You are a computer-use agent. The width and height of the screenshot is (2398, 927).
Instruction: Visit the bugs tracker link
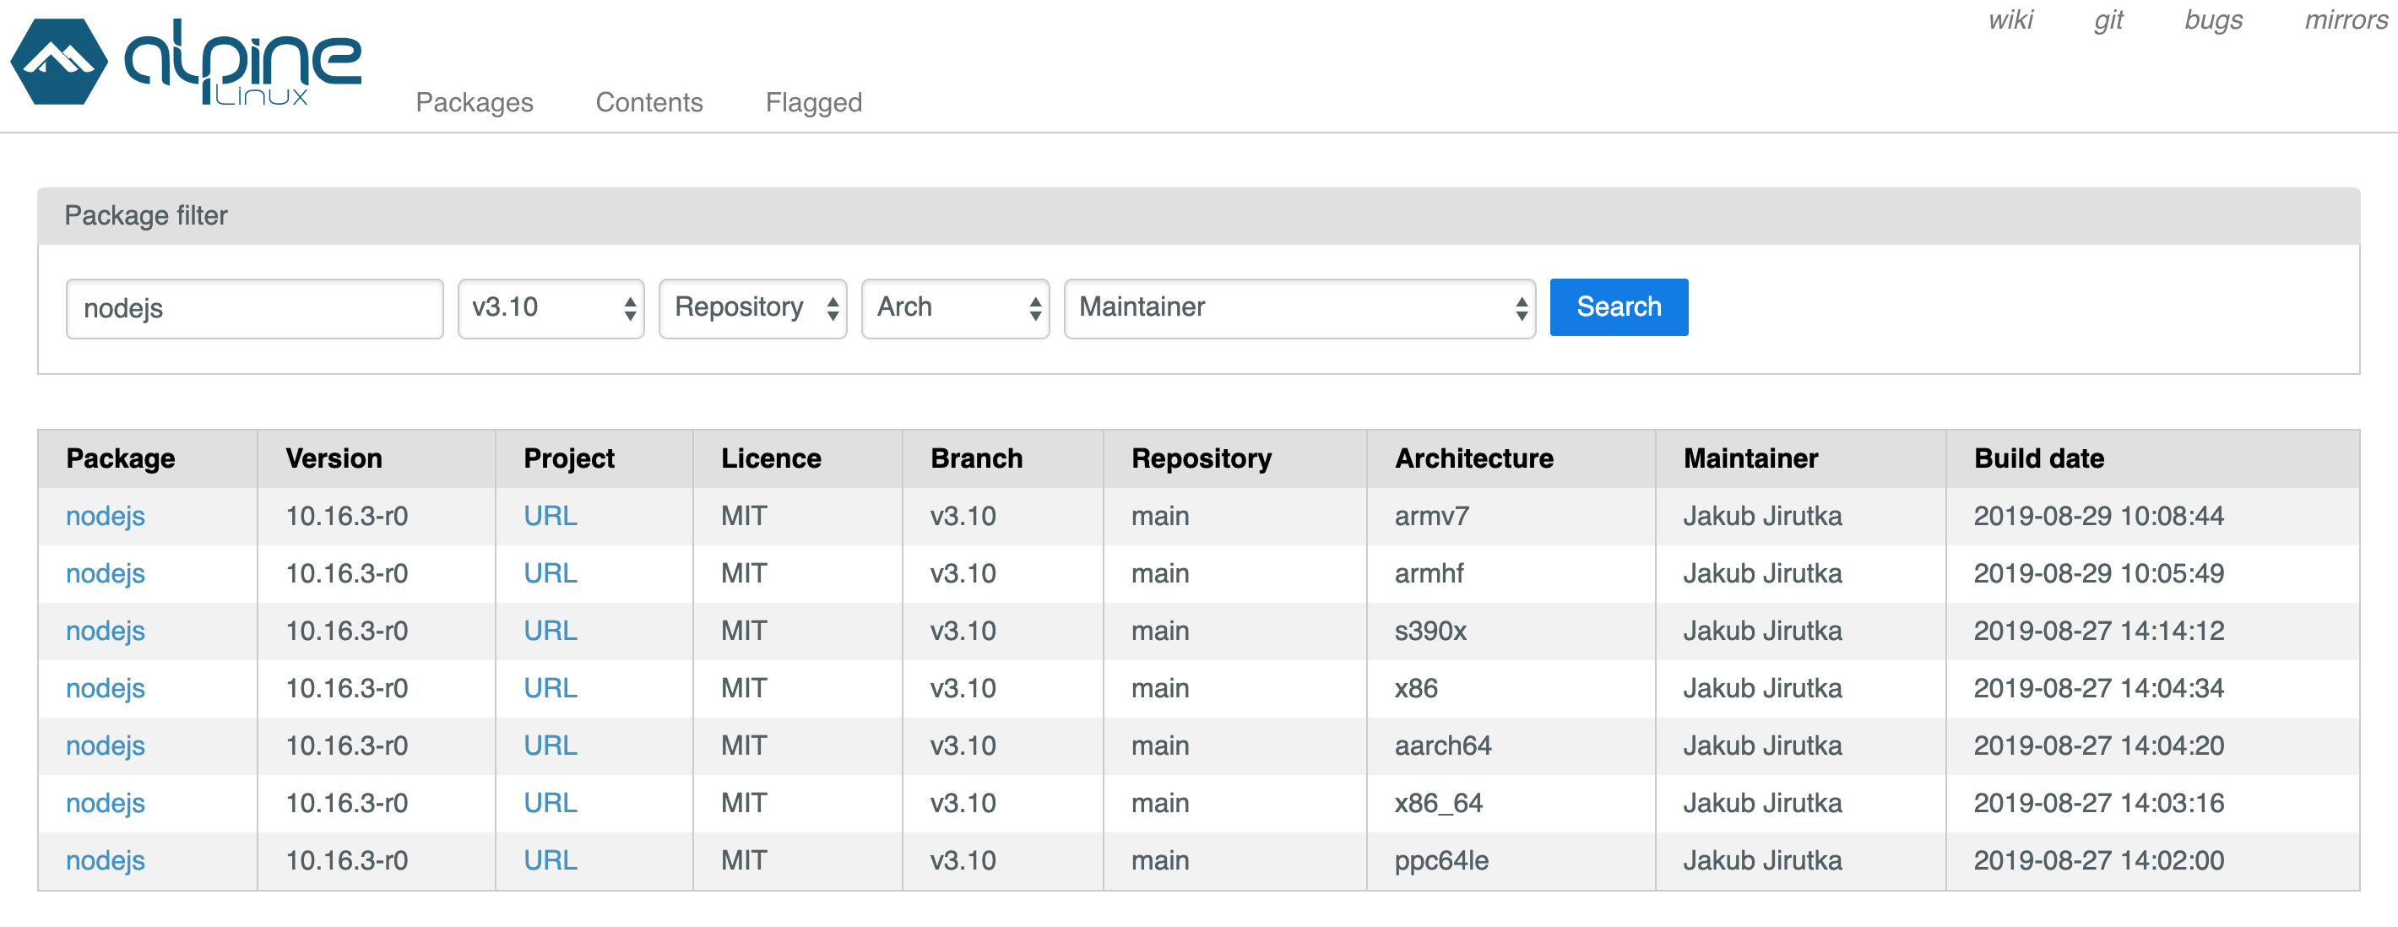[x=2213, y=19]
